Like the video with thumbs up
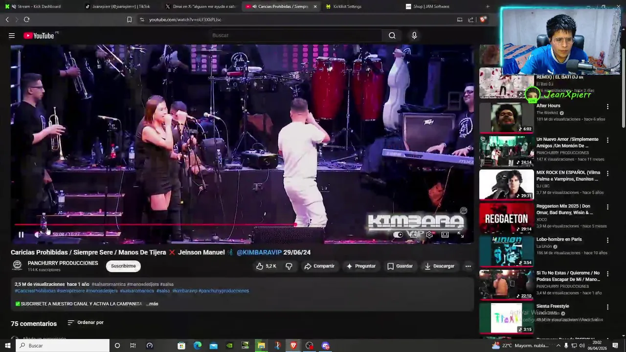 coord(266,266)
